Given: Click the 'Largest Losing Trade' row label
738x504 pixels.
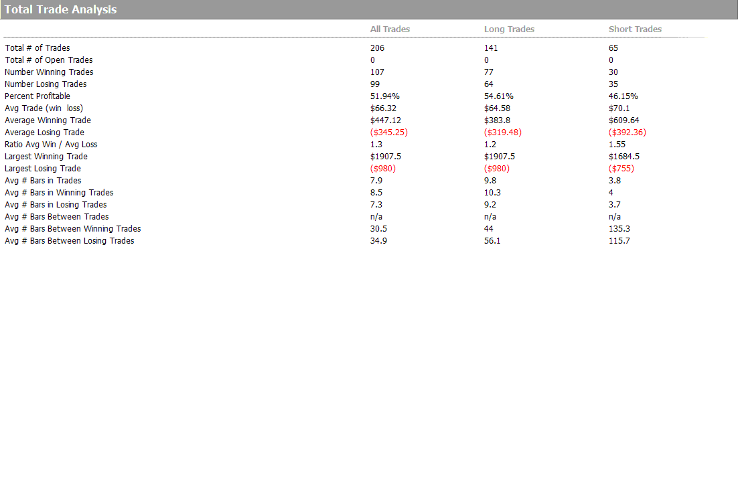Looking at the screenshot, I should 43,169.
